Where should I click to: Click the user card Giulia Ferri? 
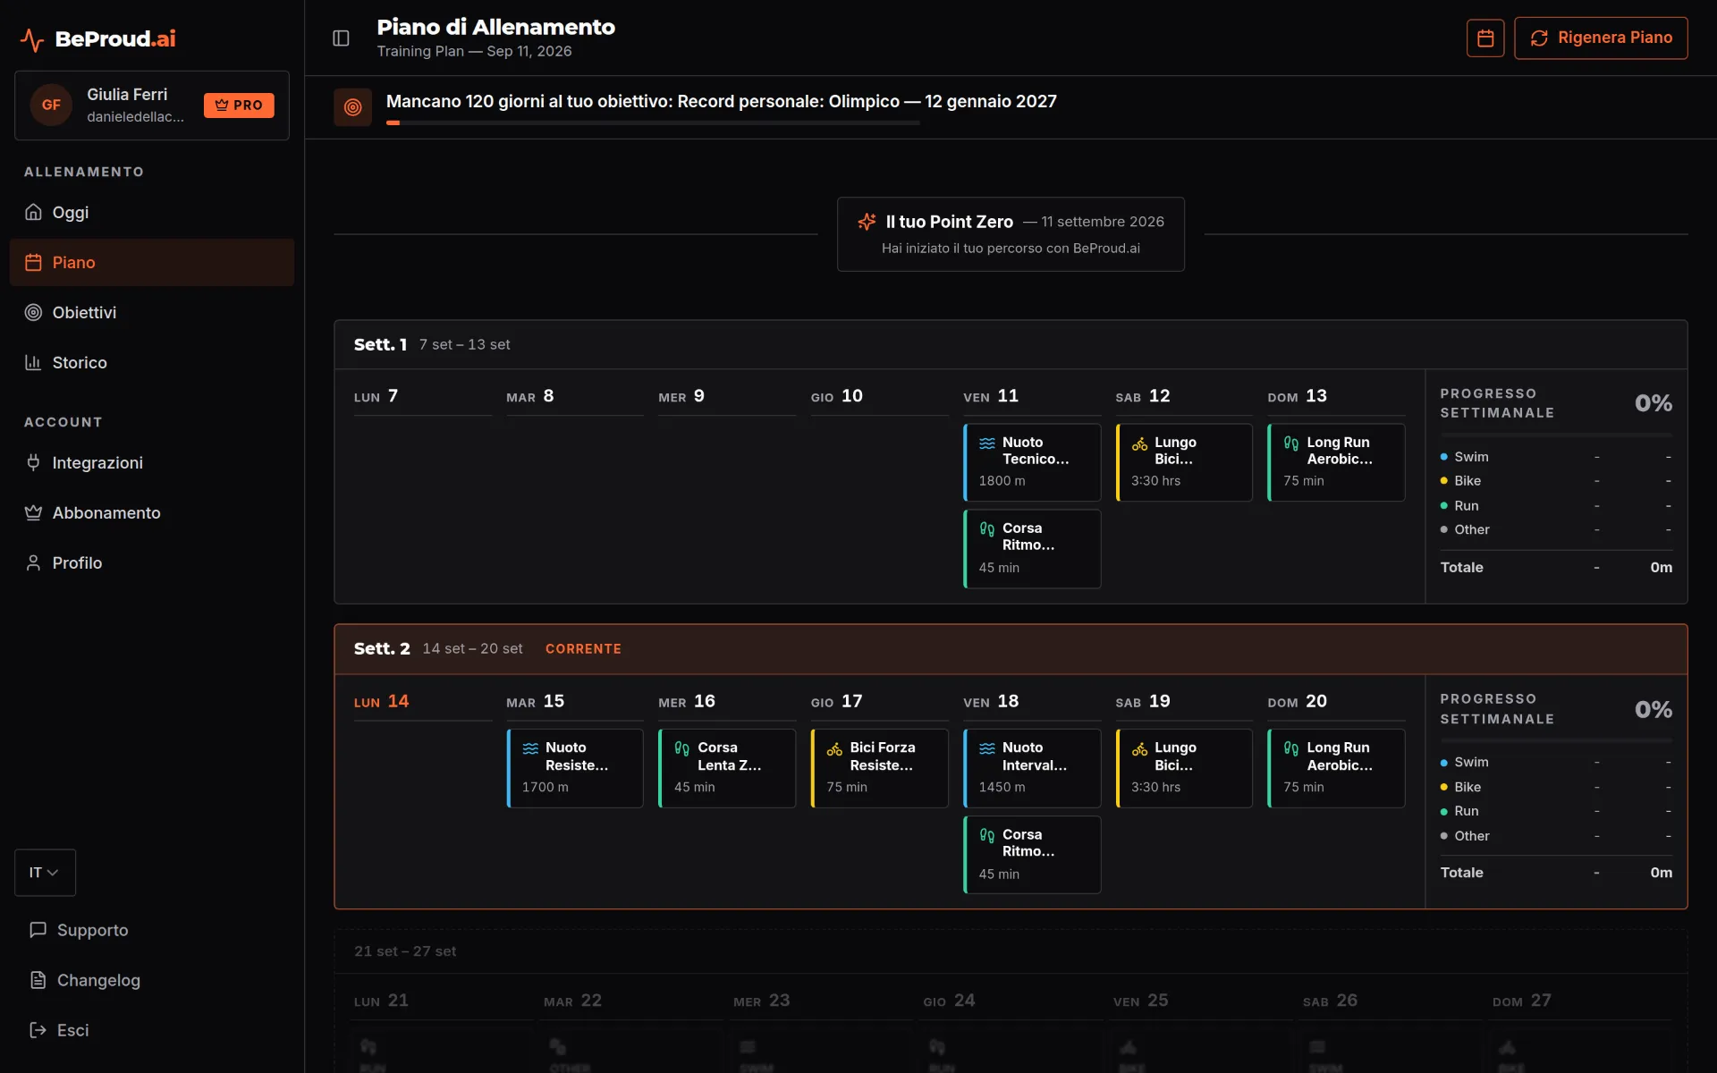pyautogui.click(x=152, y=105)
